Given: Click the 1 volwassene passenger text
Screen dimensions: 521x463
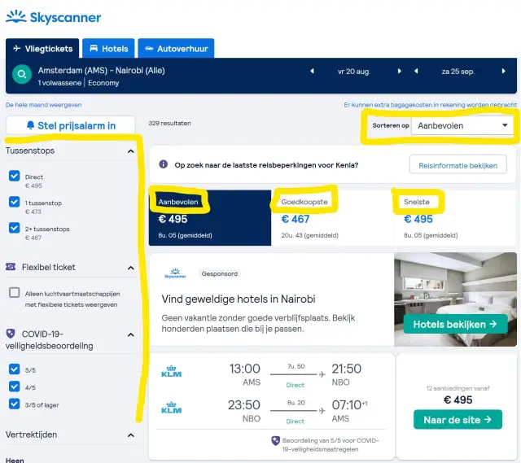Looking at the screenshot, I should coord(59,83).
